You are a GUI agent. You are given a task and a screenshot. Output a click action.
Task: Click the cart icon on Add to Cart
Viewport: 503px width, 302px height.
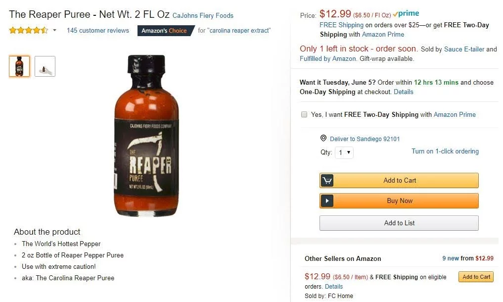(327, 181)
